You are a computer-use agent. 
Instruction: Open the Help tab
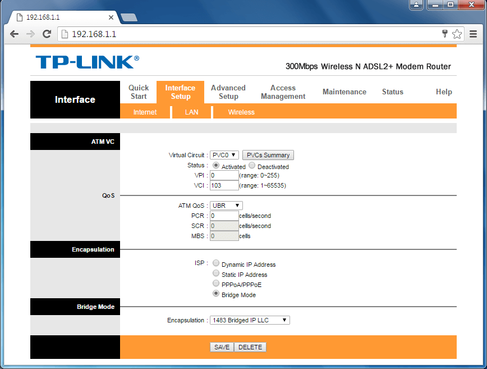(444, 92)
